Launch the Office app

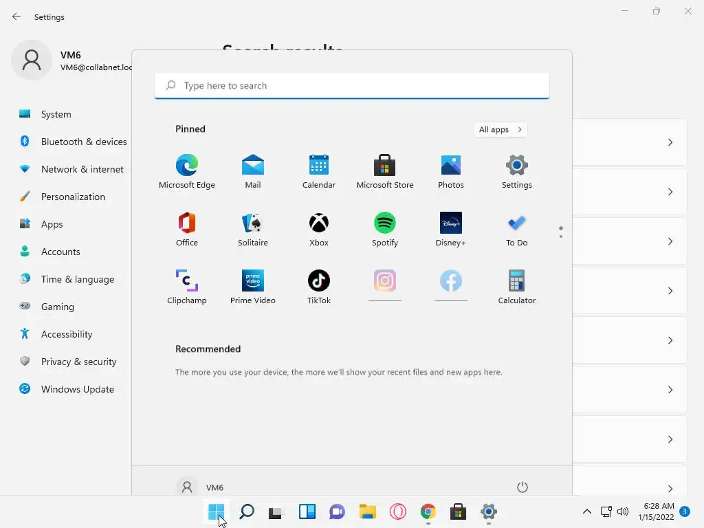(x=187, y=230)
